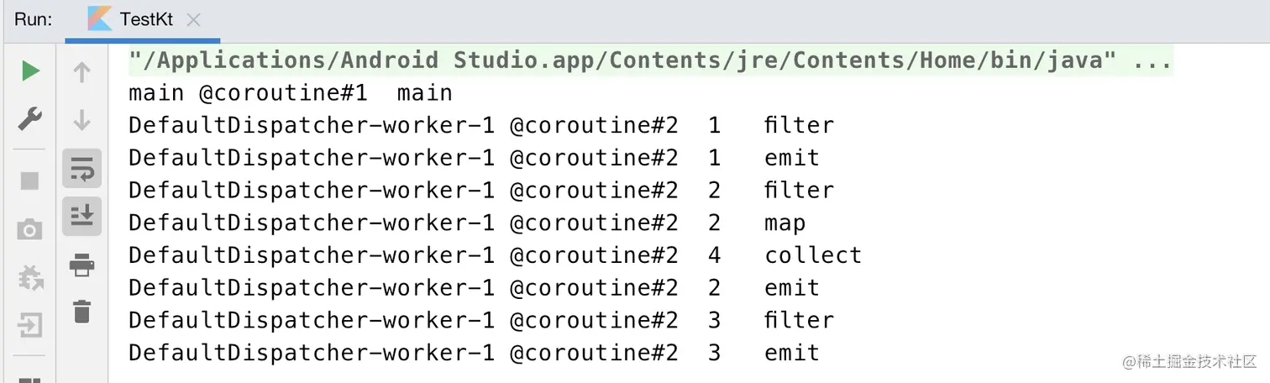Viewport: 1270px width, 383px height.
Task: Rerun TestKt with the green play button
Action: click(30, 72)
